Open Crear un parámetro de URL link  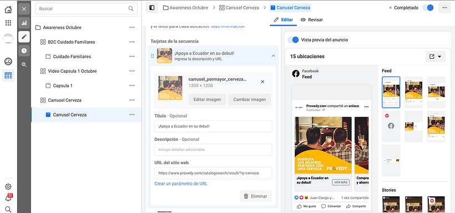coord(181,184)
